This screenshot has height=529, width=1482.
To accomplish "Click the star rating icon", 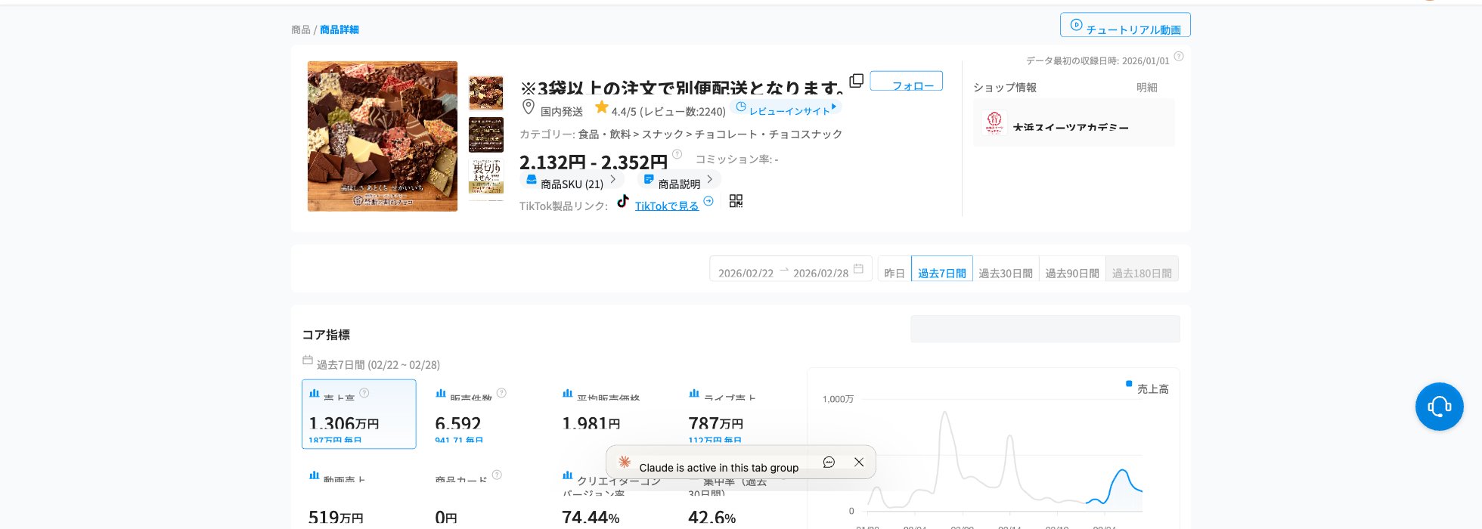I will (602, 107).
